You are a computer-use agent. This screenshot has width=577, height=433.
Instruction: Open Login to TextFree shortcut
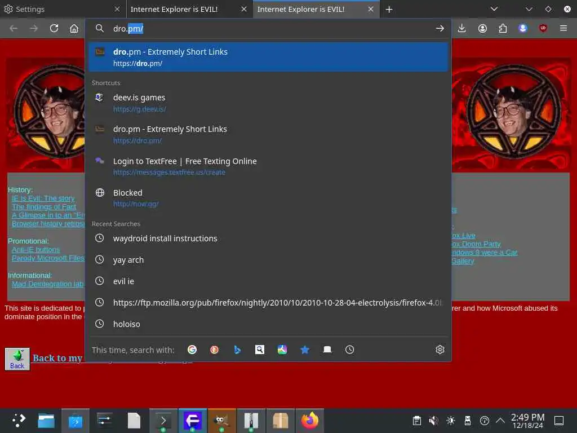tap(268, 166)
